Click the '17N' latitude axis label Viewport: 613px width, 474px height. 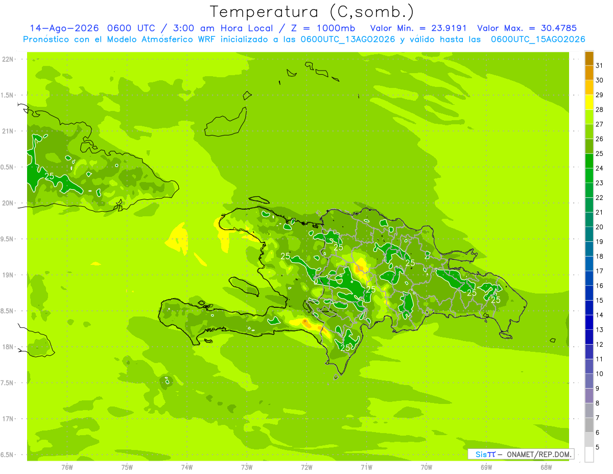pos(9,419)
